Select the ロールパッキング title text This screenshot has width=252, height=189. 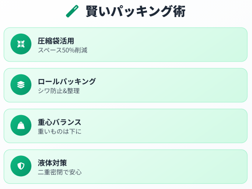coord(67,81)
